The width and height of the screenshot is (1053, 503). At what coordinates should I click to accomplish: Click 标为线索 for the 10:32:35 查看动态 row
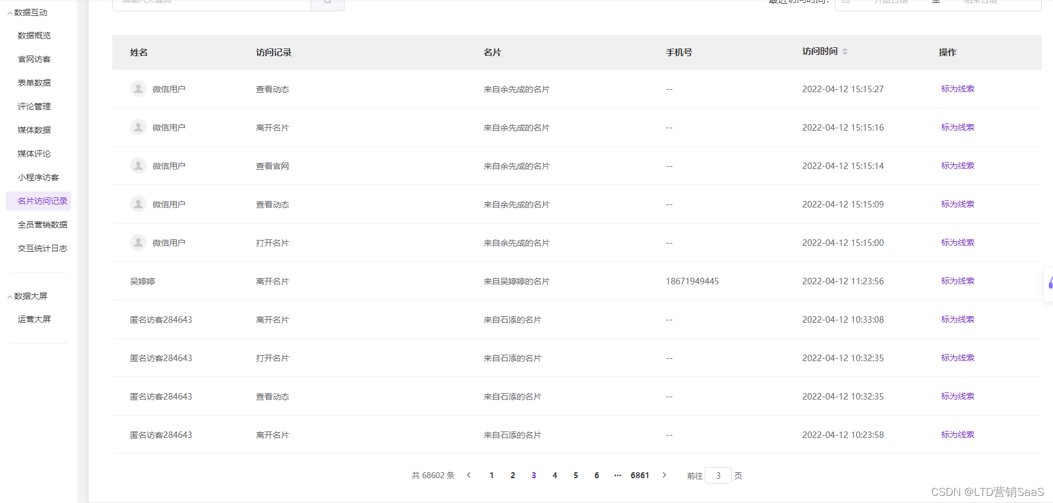(958, 396)
